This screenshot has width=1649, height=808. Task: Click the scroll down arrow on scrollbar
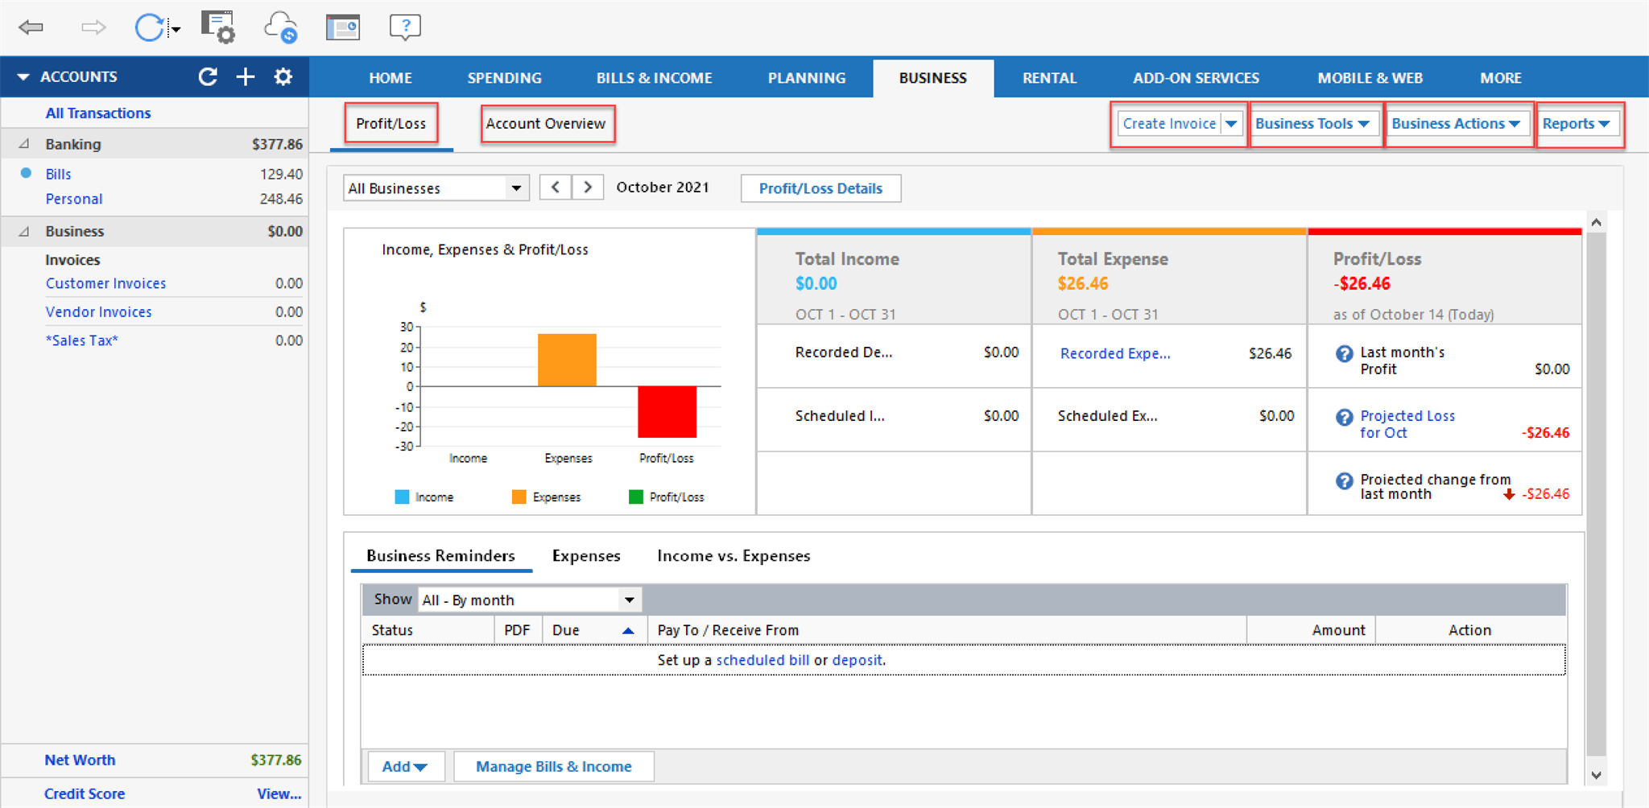1596,775
